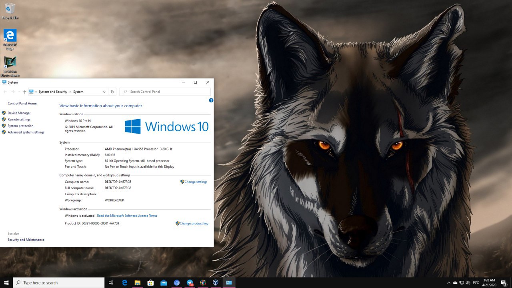The height and width of the screenshot is (288, 512).
Task: Open File Explorer from taskbar
Action: tap(137, 282)
